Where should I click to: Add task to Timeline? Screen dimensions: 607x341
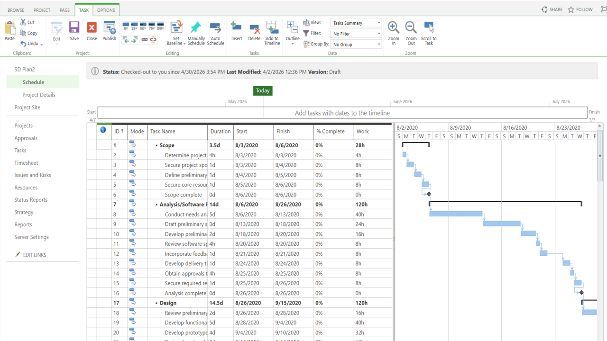(272, 33)
